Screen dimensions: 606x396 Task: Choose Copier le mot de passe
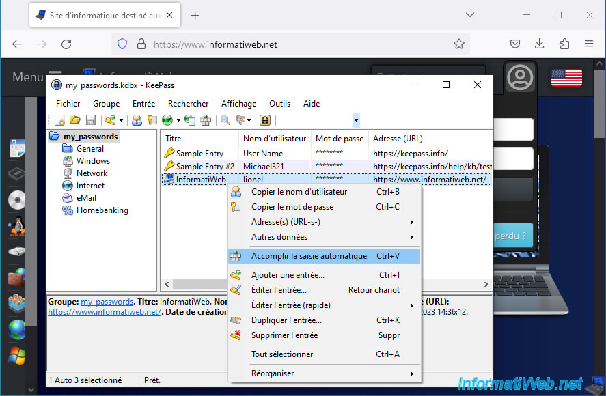324,207
